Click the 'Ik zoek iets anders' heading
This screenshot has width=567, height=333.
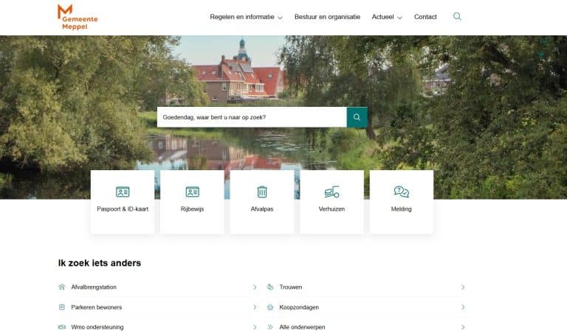(x=100, y=263)
